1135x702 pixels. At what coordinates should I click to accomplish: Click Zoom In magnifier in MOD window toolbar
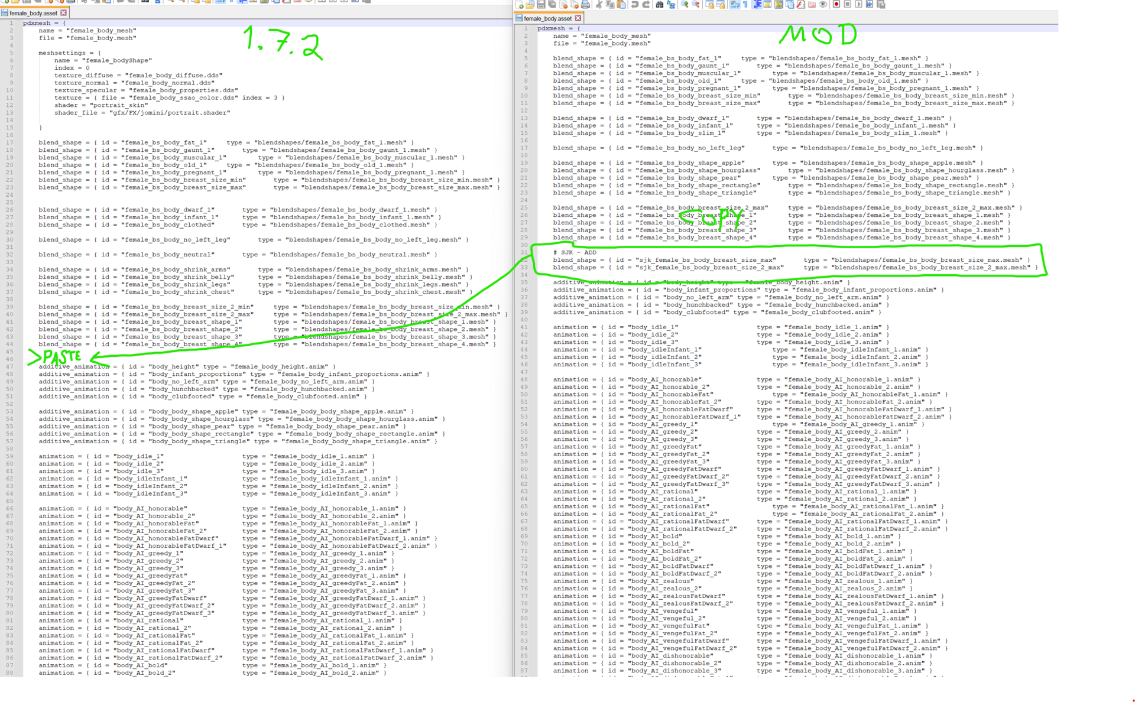click(685, 4)
